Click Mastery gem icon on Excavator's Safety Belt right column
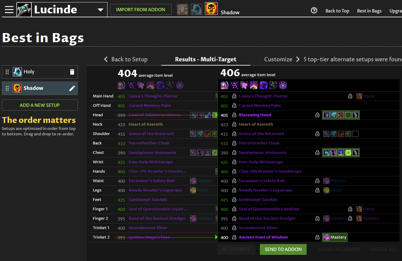Viewport: 402px width, 261px height. pos(326,181)
